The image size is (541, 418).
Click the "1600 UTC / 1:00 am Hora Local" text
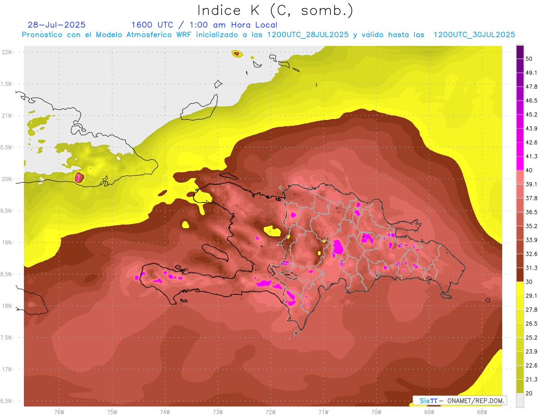(204, 25)
